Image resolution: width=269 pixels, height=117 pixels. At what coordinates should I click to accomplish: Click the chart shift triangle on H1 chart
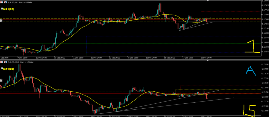click(208, 1)
